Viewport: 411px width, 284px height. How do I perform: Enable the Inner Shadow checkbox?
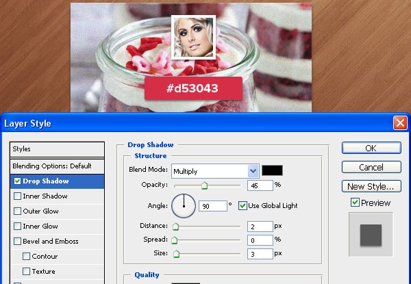point(17,196)
